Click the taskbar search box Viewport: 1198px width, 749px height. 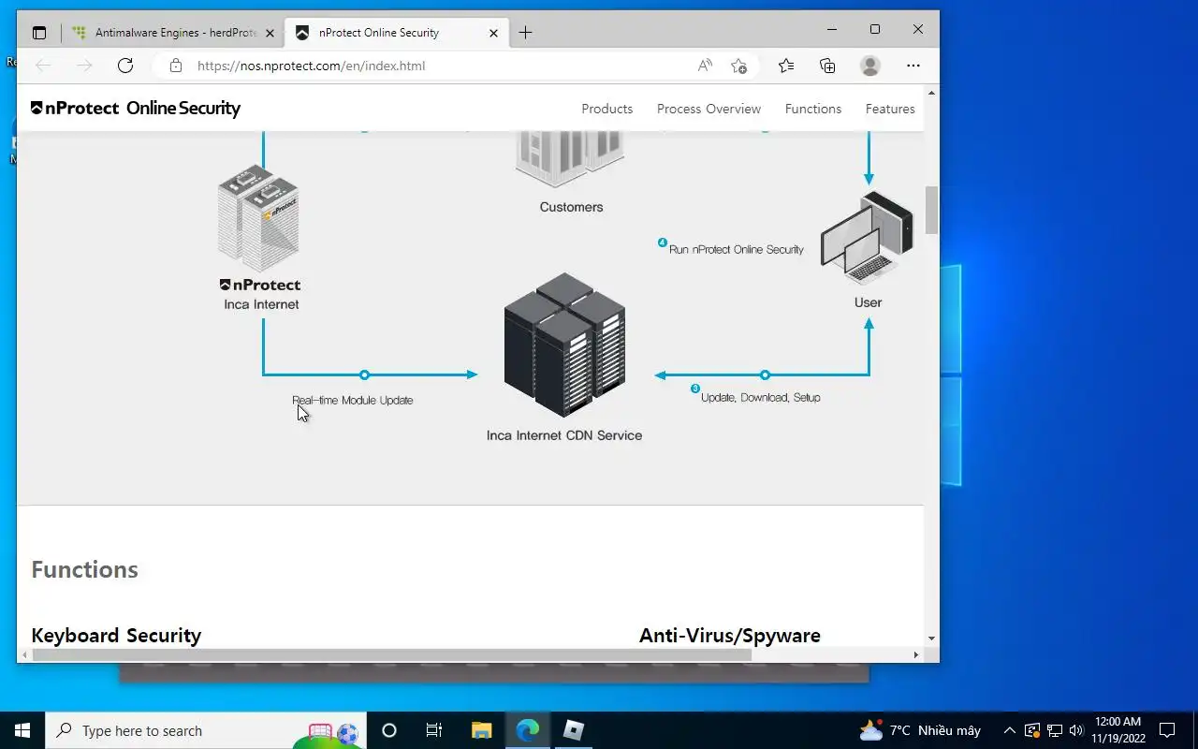point(206,730)
